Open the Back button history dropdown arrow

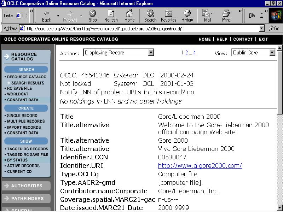(58, 16)
